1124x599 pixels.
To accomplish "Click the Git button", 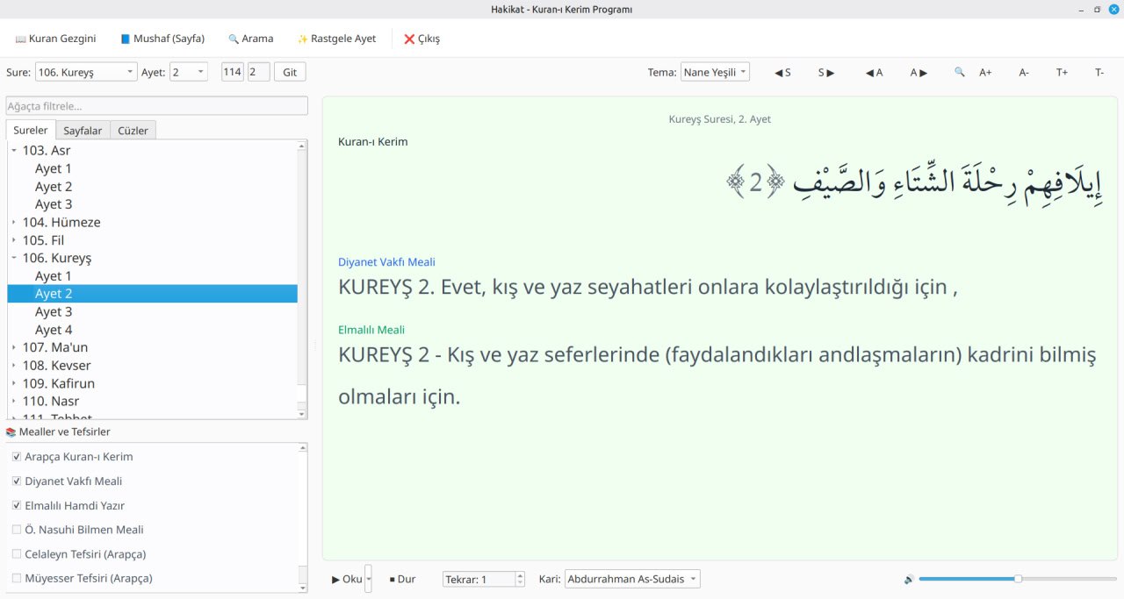I will click(x=289, y=72).
